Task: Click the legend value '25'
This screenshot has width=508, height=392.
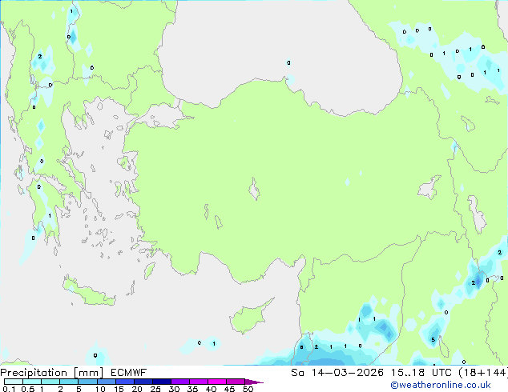Action: pyautogui.click(x=155, y=389)
